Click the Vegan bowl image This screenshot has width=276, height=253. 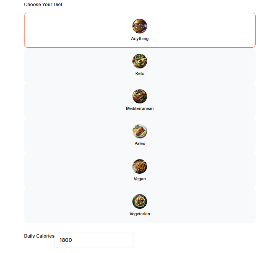point(140,166)
